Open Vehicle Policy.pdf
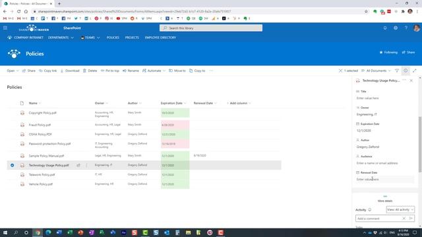The height and width of the screenshot is (237, 422). click(41, 184)
